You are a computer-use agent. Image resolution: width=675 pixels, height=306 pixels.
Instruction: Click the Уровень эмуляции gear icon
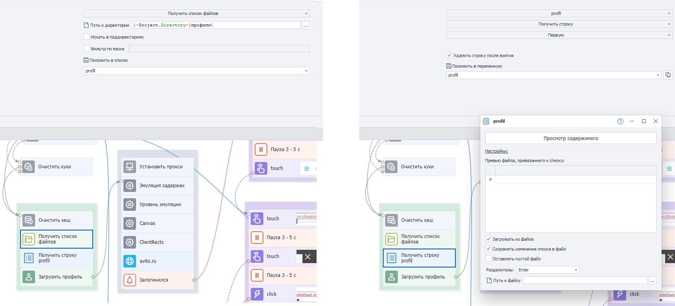pos(130,204)
